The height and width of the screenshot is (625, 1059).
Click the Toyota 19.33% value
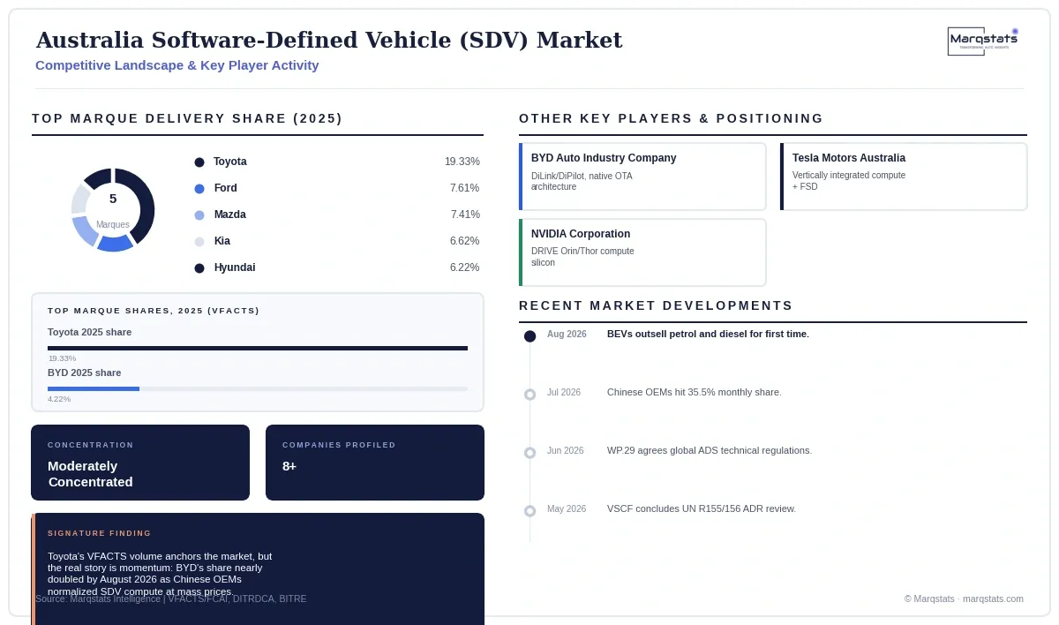tap(462, 162)
